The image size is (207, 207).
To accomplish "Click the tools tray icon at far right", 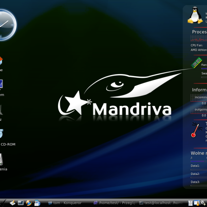I will [x=204, y=203].
